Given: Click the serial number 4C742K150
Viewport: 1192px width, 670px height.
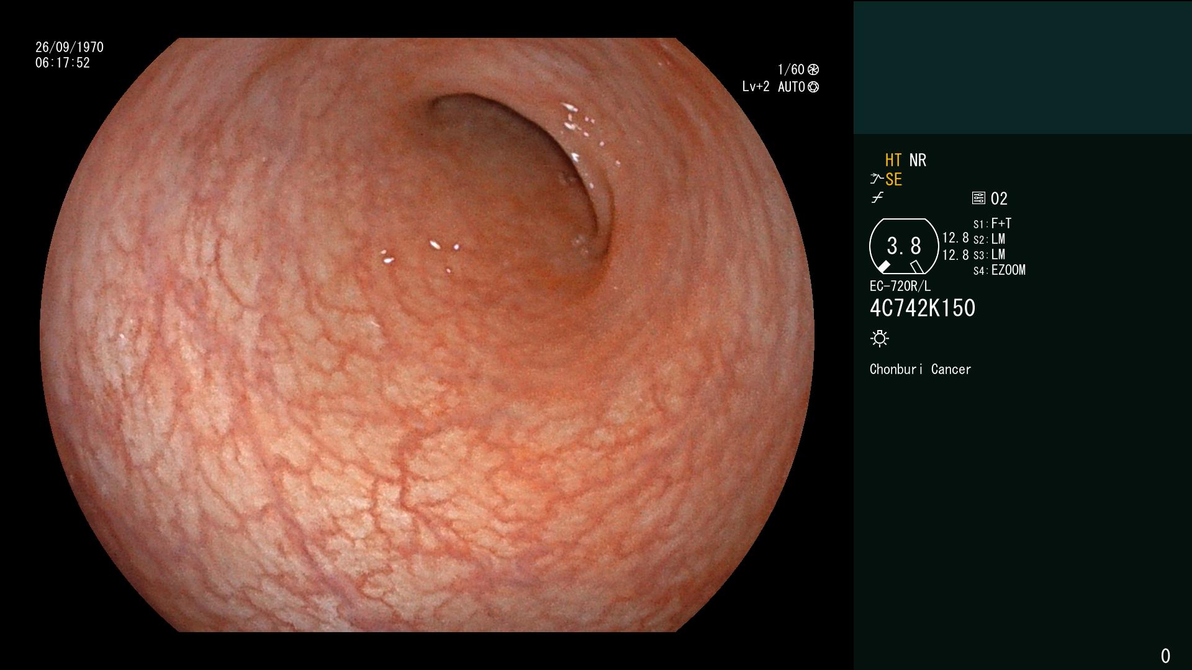Looking at the screenshot, I should click(x=923, y=308).
